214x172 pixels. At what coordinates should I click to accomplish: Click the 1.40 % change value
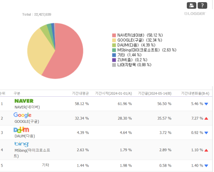(x=197, y=166)
